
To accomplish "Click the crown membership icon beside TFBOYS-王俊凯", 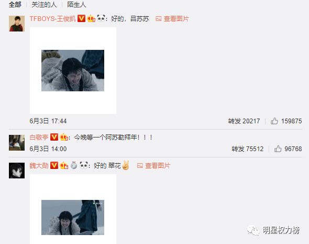I will point(91,18).
